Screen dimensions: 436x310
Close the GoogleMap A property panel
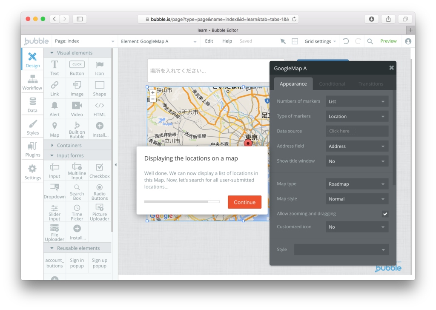(391, 68)
